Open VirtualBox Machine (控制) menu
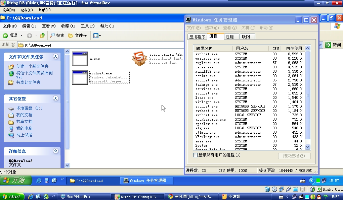The image size is (343, 200). click(x=9, y=10)
